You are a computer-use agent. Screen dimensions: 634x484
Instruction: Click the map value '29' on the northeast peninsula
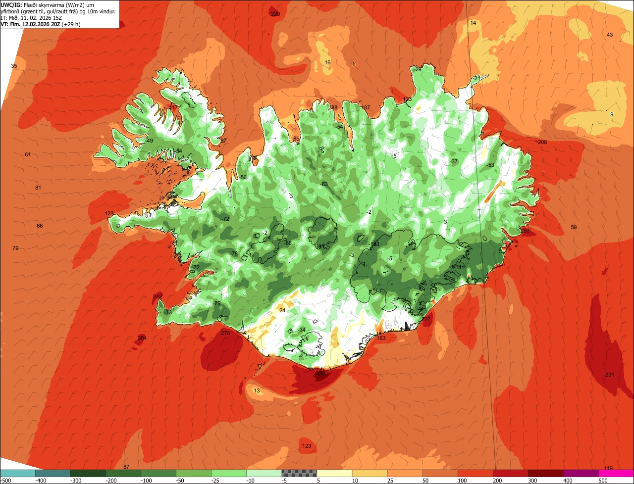click(418, 69)
